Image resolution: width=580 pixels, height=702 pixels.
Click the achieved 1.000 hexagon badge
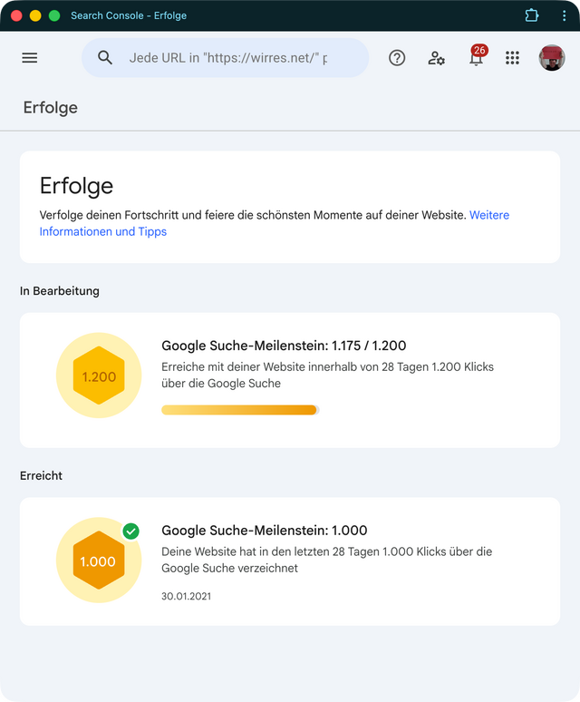click(x=99, y=561)
